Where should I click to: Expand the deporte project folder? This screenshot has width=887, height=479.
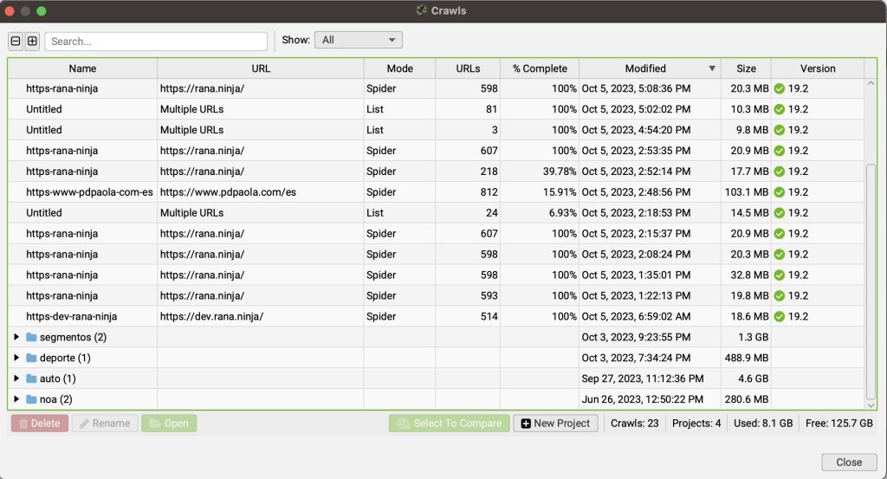16,358
